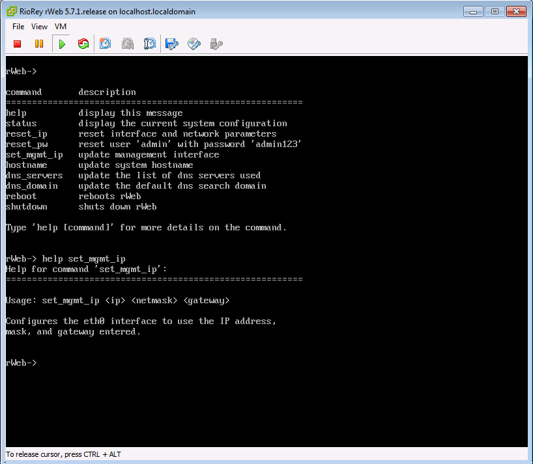This screenshot has height=464, width=533.
Task: Click the 'Usage: set_mgmt_ip' line
Action: (x=118, y=301)
